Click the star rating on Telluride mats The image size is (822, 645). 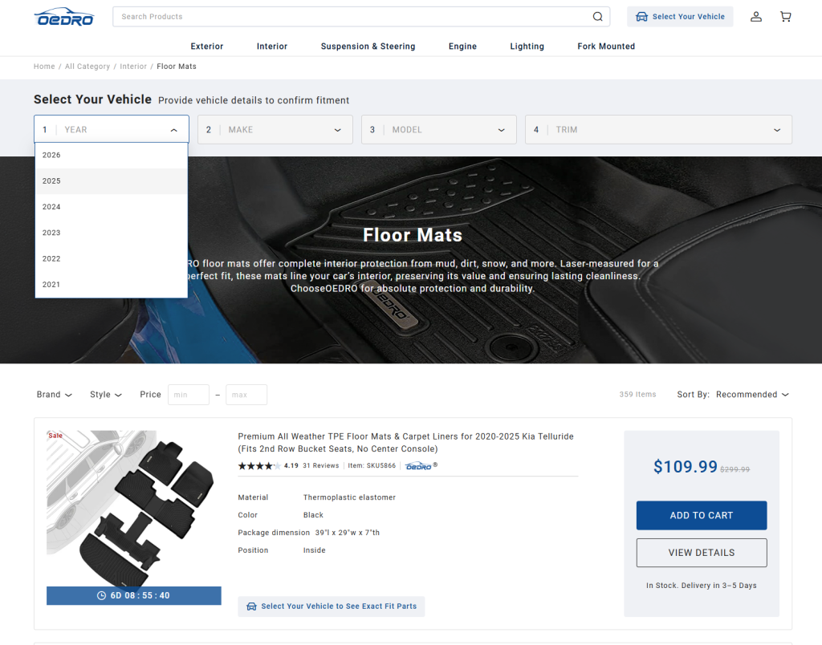(258, 465)
